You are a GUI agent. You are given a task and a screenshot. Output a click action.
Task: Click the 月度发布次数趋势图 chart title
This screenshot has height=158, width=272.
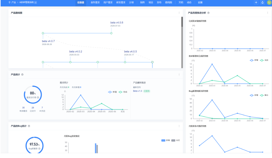(197, 126)
